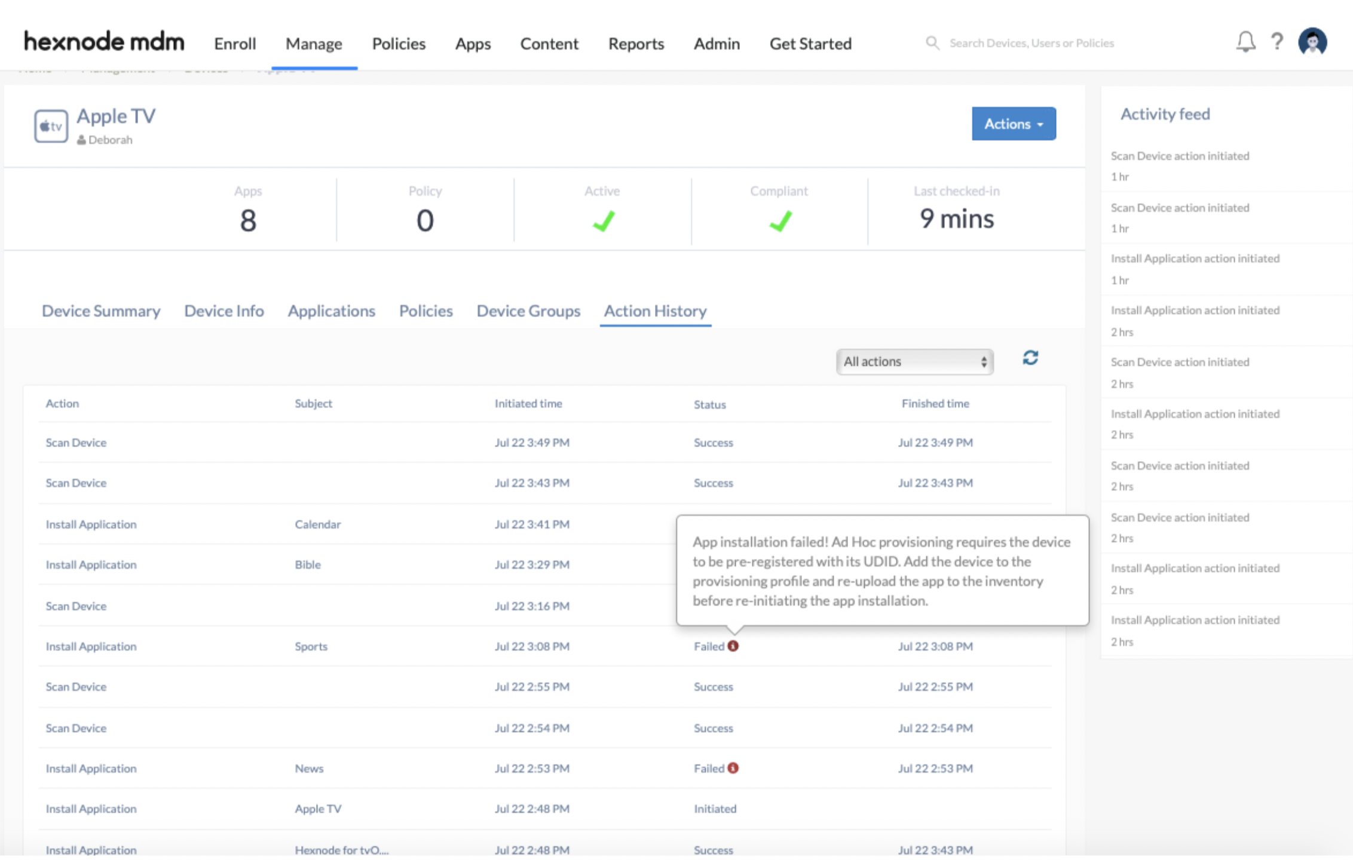Switch to the Device Summary tab
This screenshot has height=860, width=1353.
[x=101, y=311]
